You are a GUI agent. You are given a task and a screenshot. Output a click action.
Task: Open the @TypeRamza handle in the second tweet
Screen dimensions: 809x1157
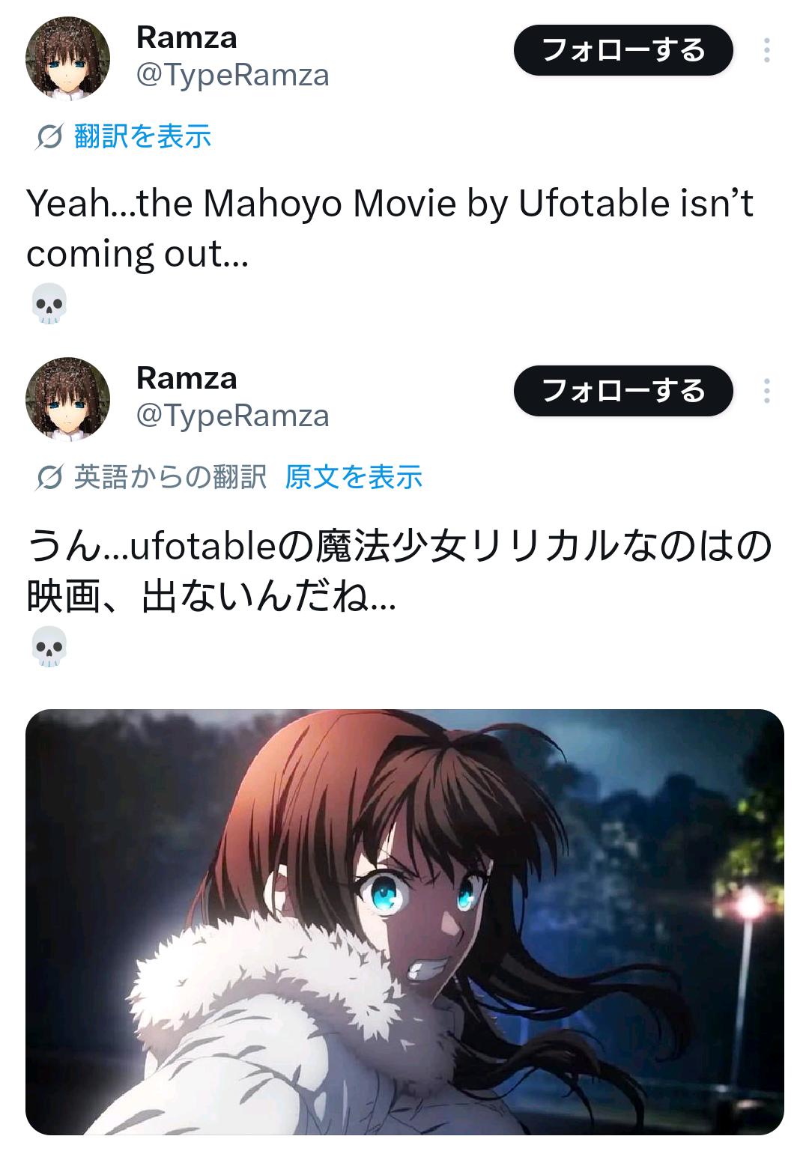(x=232, y=416)
